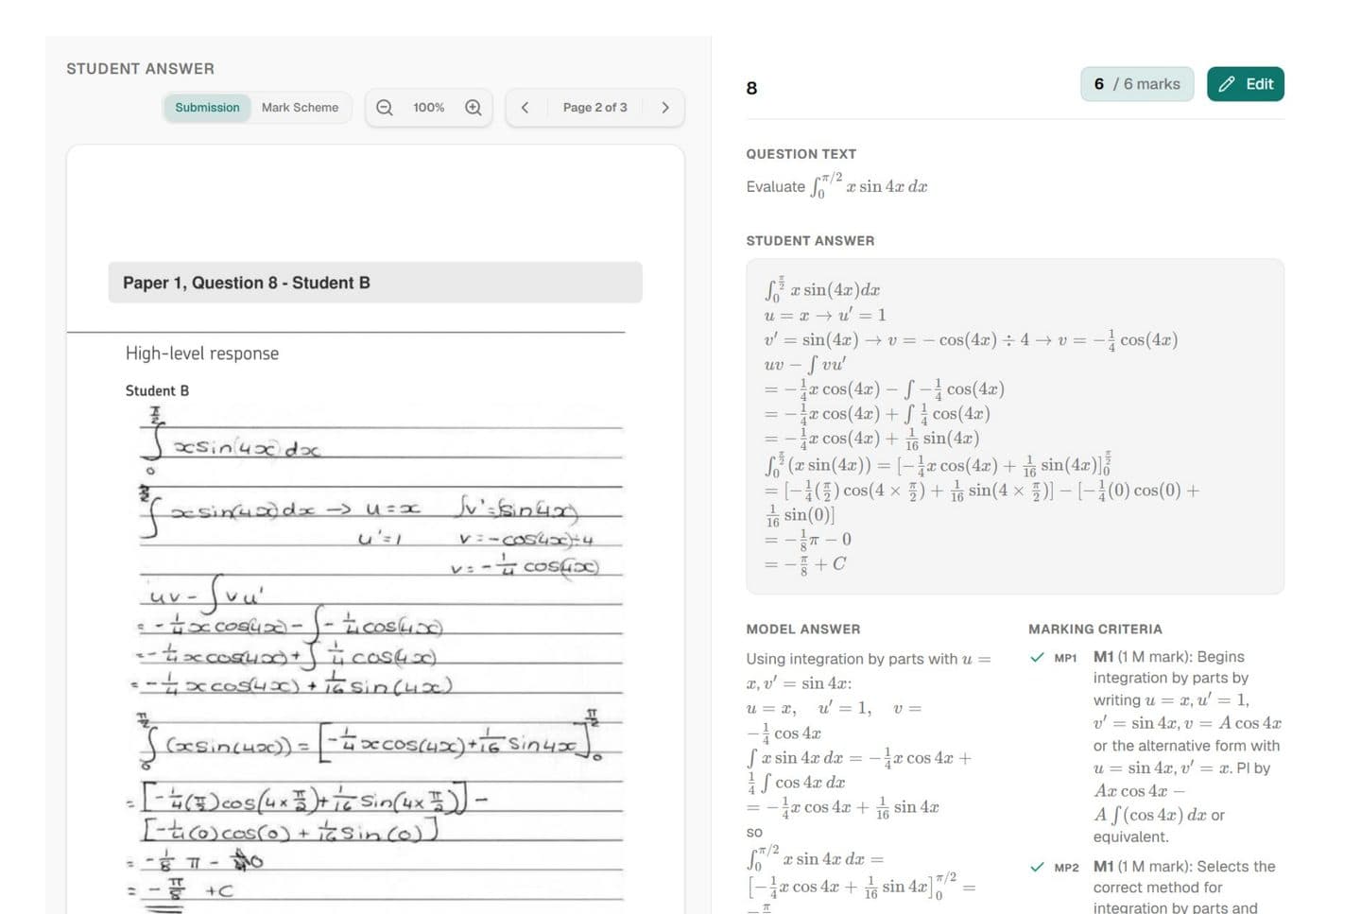Switch to the Mark Scheme tab

coord(300,108)
